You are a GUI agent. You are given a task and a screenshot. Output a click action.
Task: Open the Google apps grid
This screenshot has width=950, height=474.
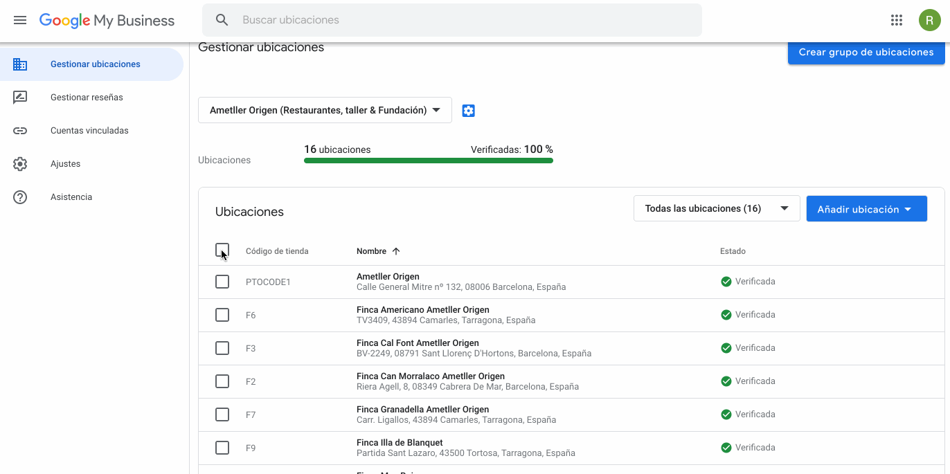pyautogui.click(x=897, y=20)
